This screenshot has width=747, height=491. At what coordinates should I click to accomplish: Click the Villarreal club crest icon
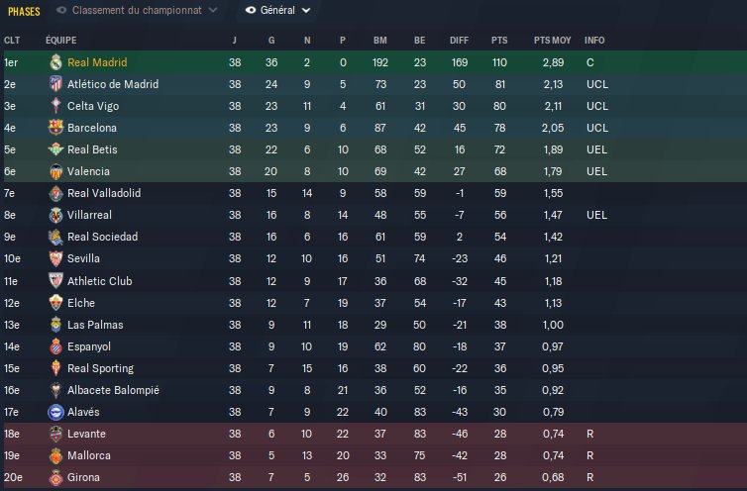[x=55, y=215]
